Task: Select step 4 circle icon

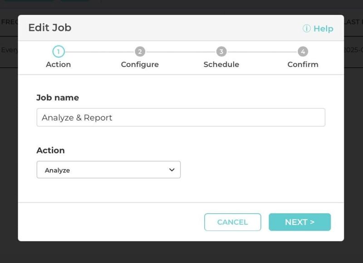Action: [303, 52]
